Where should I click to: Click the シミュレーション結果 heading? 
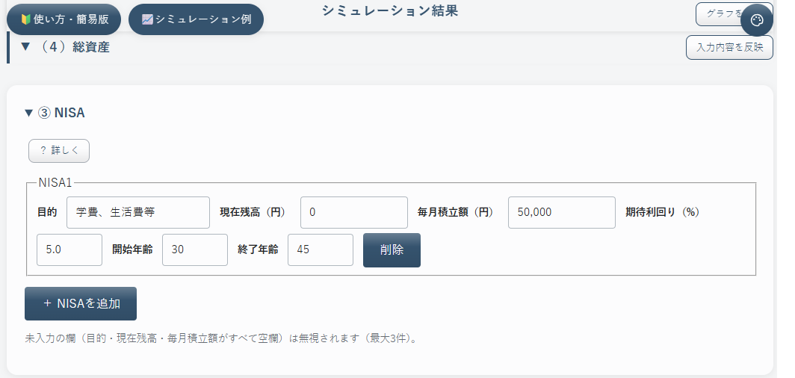tap(390, 10)
